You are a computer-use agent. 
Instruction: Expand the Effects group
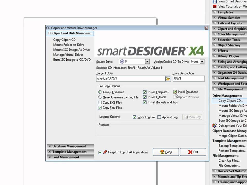click(x=215, y=51)
